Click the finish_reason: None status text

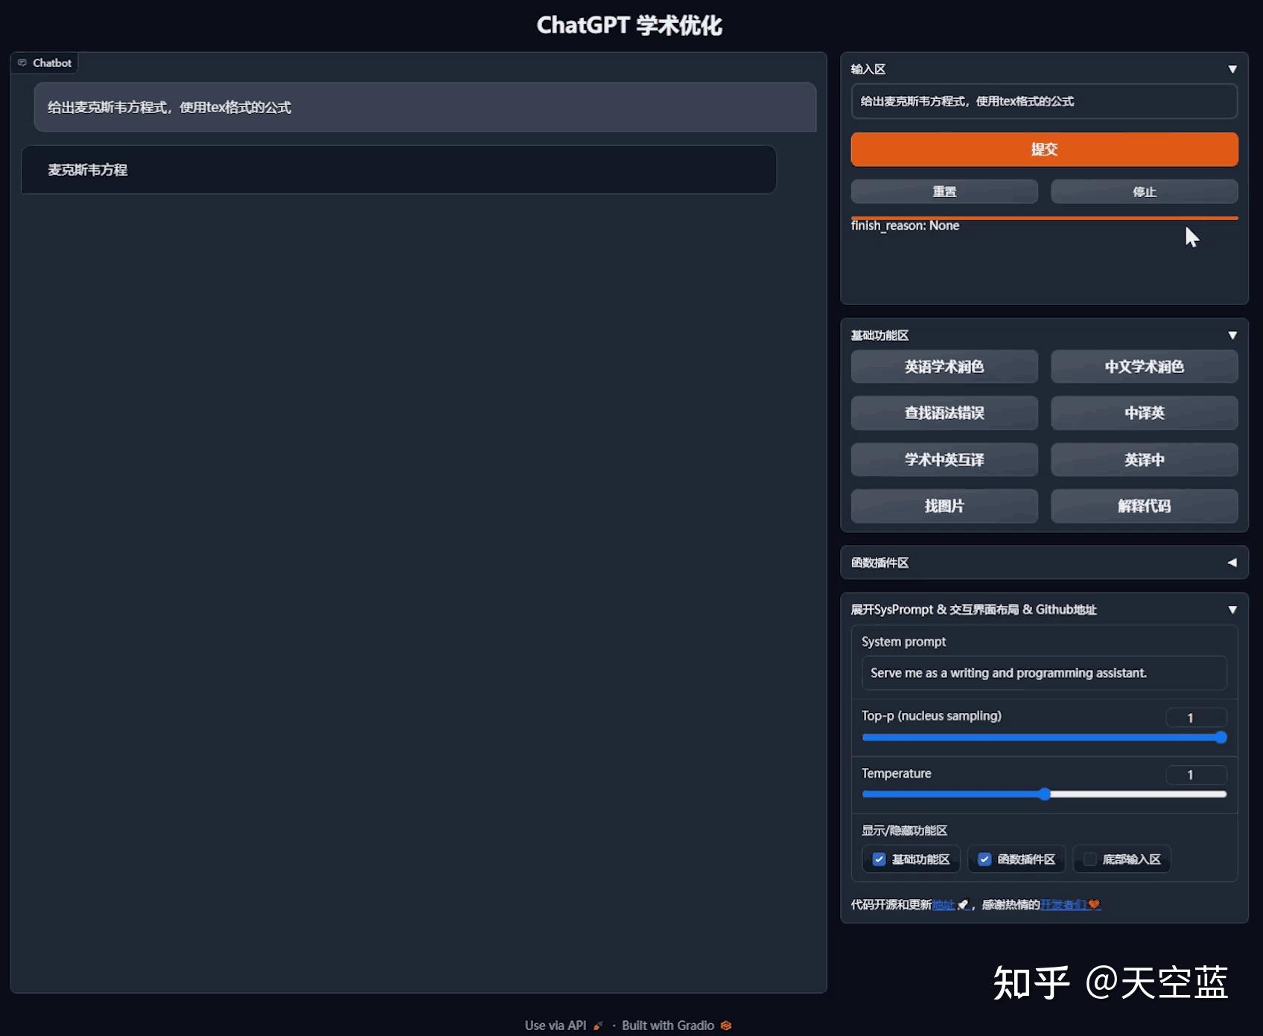coord(905,226)
